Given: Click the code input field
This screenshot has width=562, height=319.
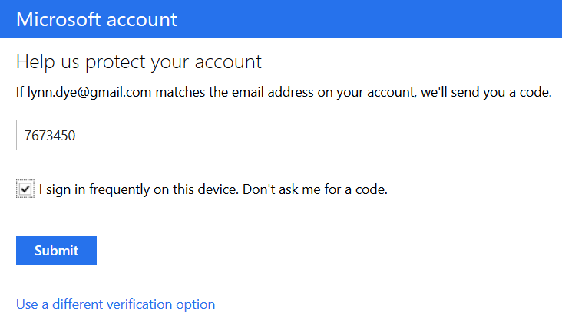Looking at the screenshot, I should (x=169, y=135).
